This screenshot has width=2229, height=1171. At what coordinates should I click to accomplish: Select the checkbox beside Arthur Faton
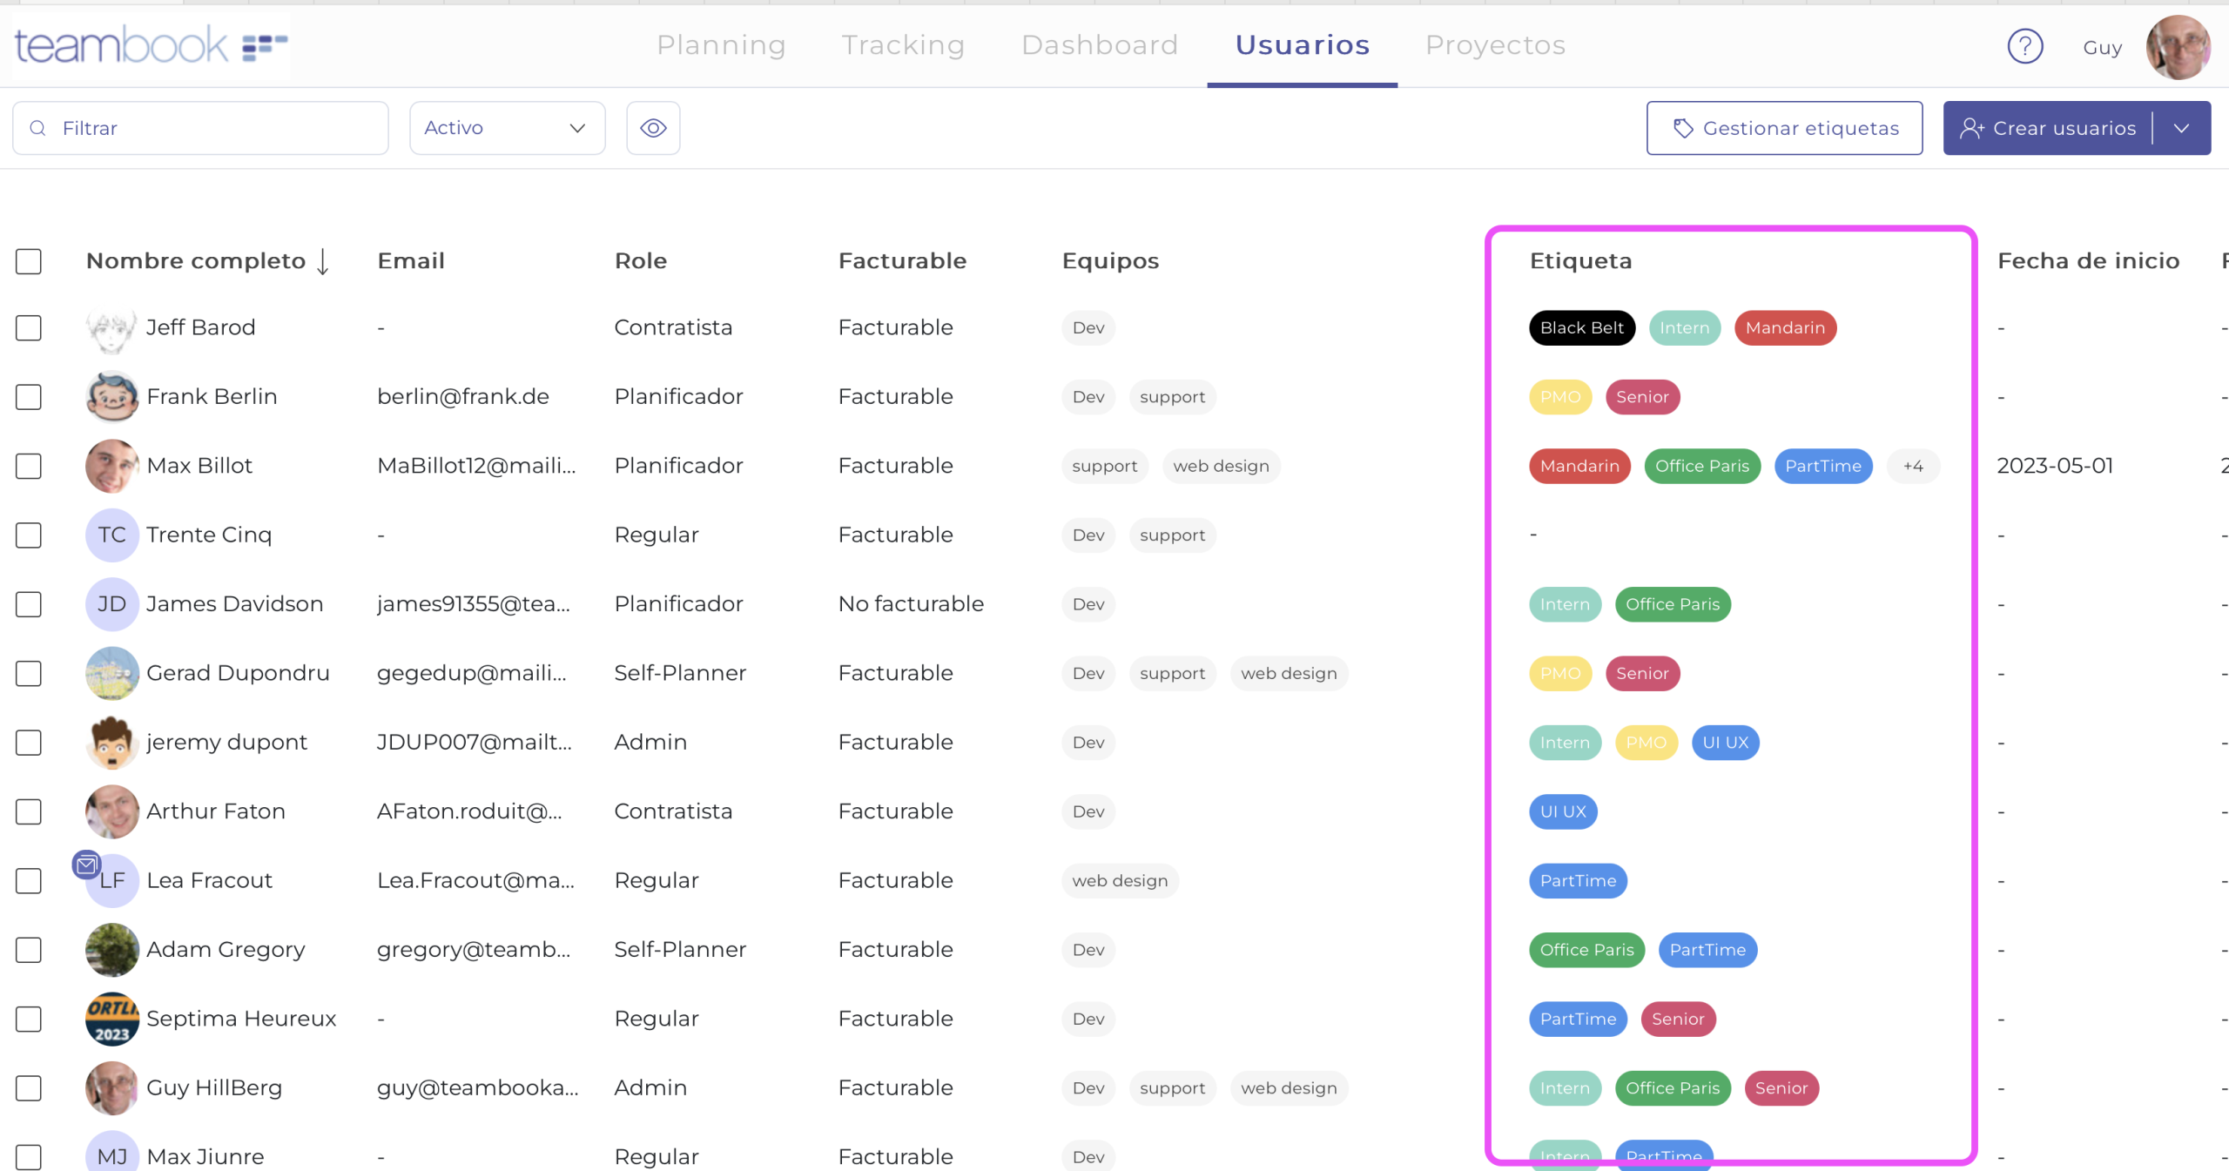click(x=29, y=811)
